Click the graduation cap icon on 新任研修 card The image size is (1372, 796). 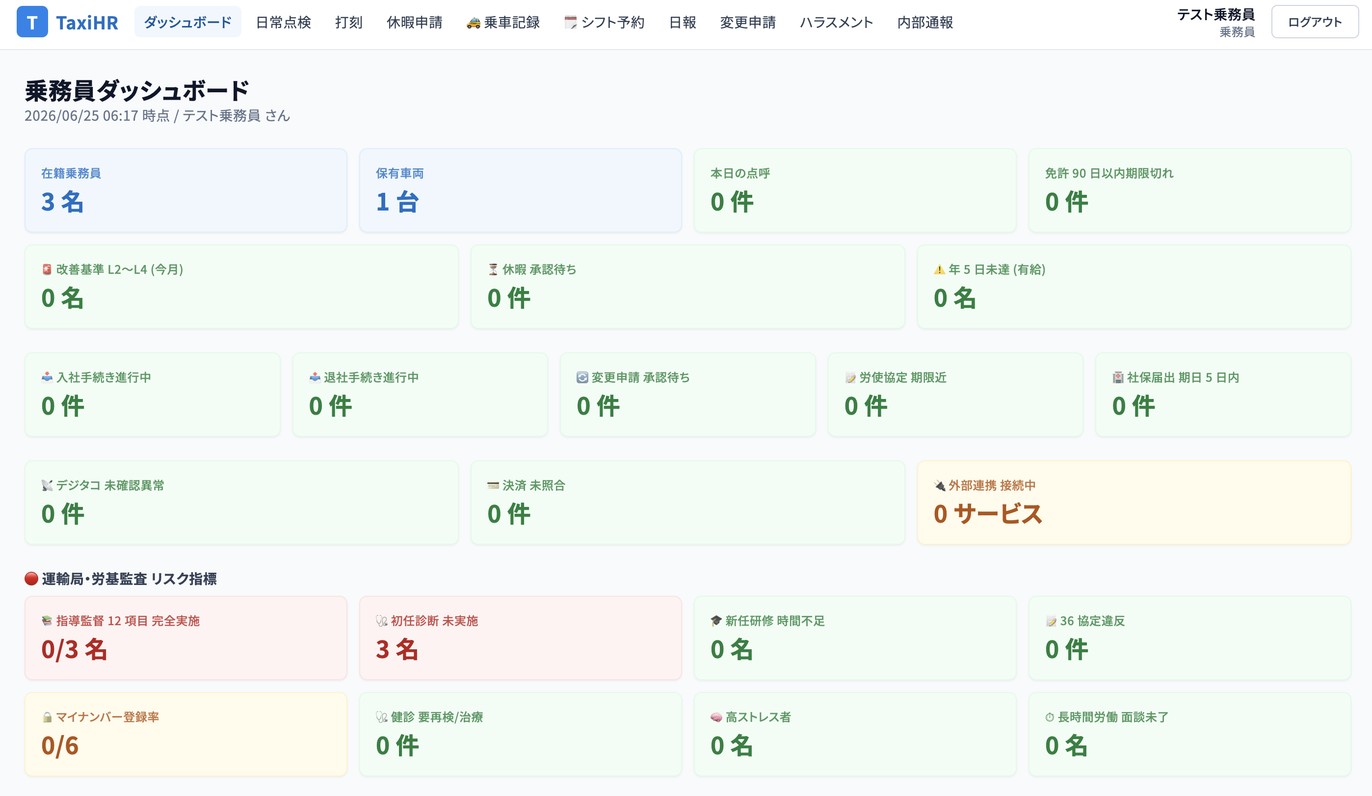click(716, 621)
